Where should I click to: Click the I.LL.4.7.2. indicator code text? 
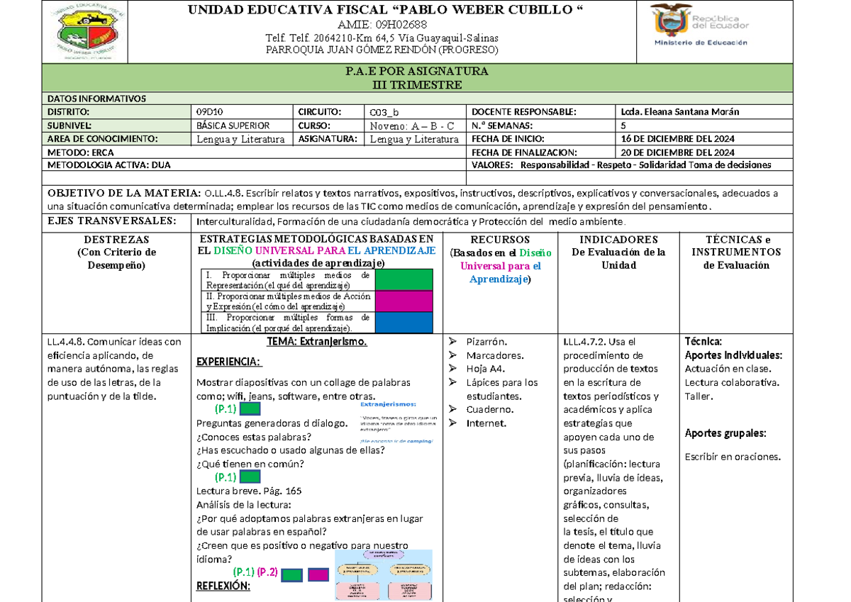coord(584,342)
